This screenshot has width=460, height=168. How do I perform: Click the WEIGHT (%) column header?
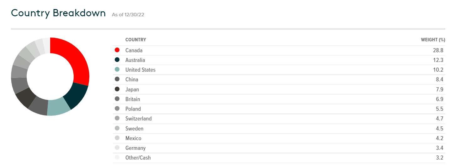(x=433, y=40)
